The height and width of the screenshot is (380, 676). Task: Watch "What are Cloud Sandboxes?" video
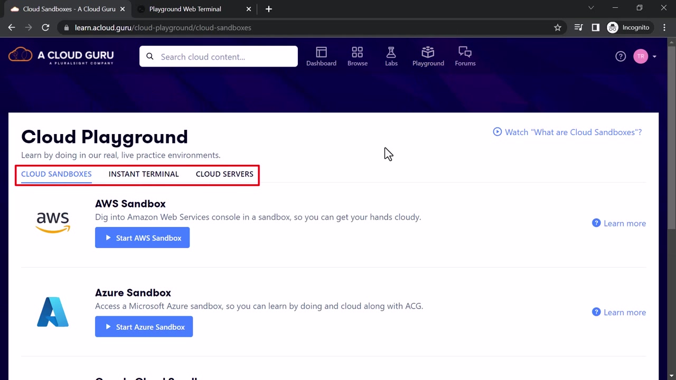(x=567, y=132)
